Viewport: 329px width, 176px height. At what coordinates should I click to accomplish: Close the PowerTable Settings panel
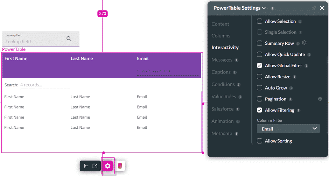pos(322,8)
